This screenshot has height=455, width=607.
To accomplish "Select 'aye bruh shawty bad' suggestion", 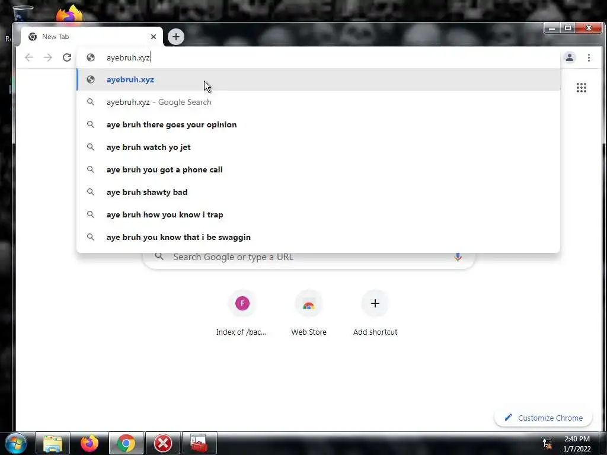I will pyautogui.click(x=318, y=192).
